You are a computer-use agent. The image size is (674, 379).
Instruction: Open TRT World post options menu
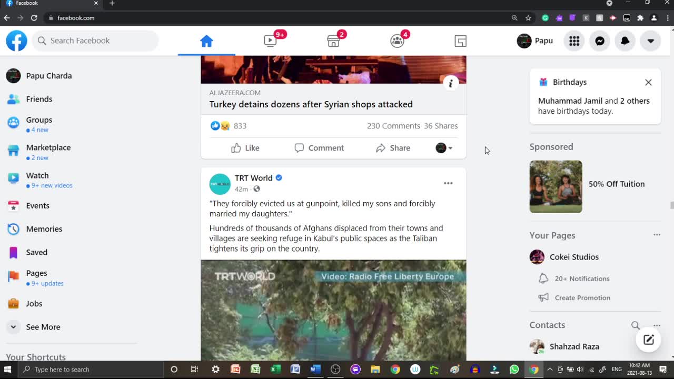coord(448,183)
